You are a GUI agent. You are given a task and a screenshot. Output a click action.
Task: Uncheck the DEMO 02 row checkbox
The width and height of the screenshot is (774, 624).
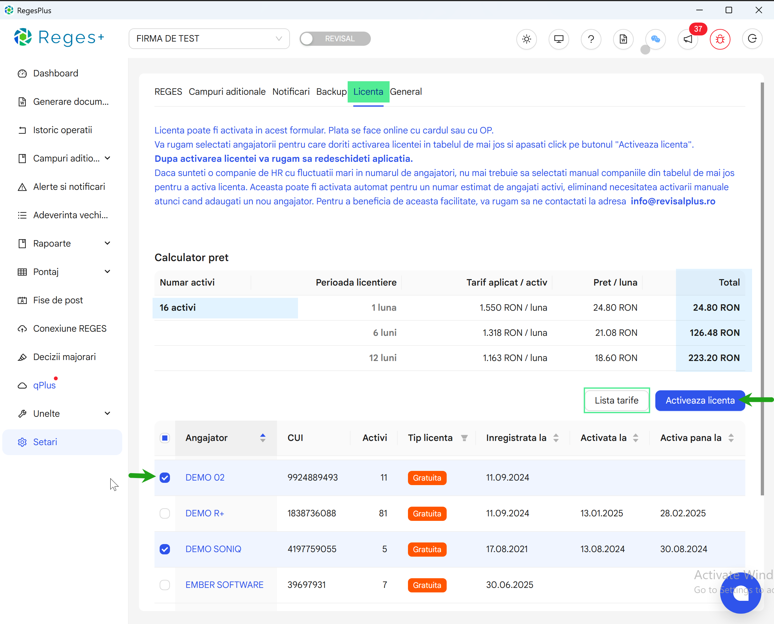165,477
